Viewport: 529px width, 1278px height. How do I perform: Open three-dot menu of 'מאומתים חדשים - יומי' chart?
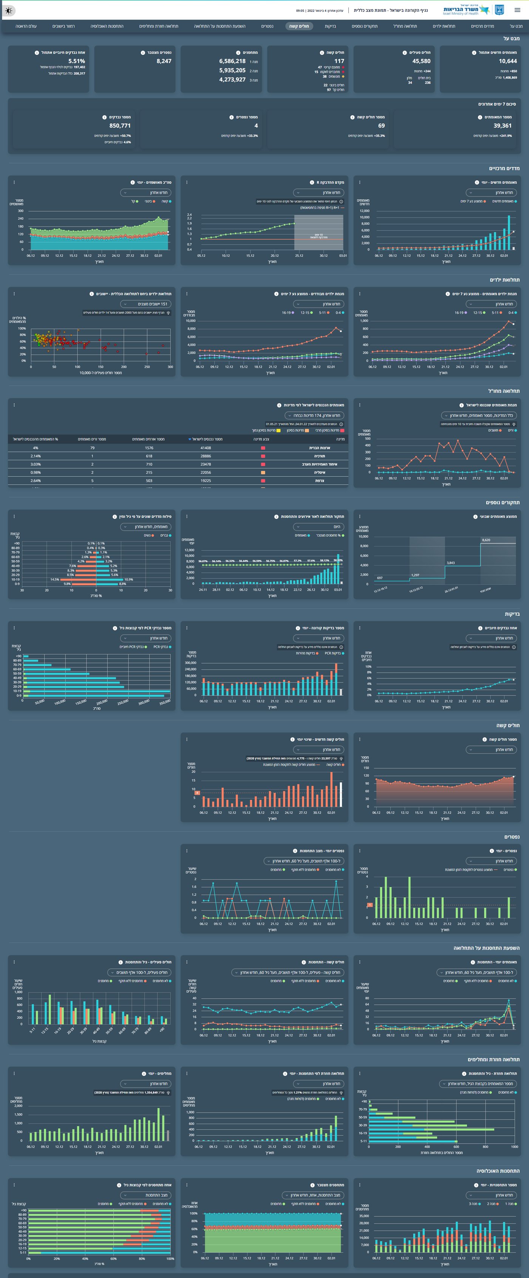(359, 183)
